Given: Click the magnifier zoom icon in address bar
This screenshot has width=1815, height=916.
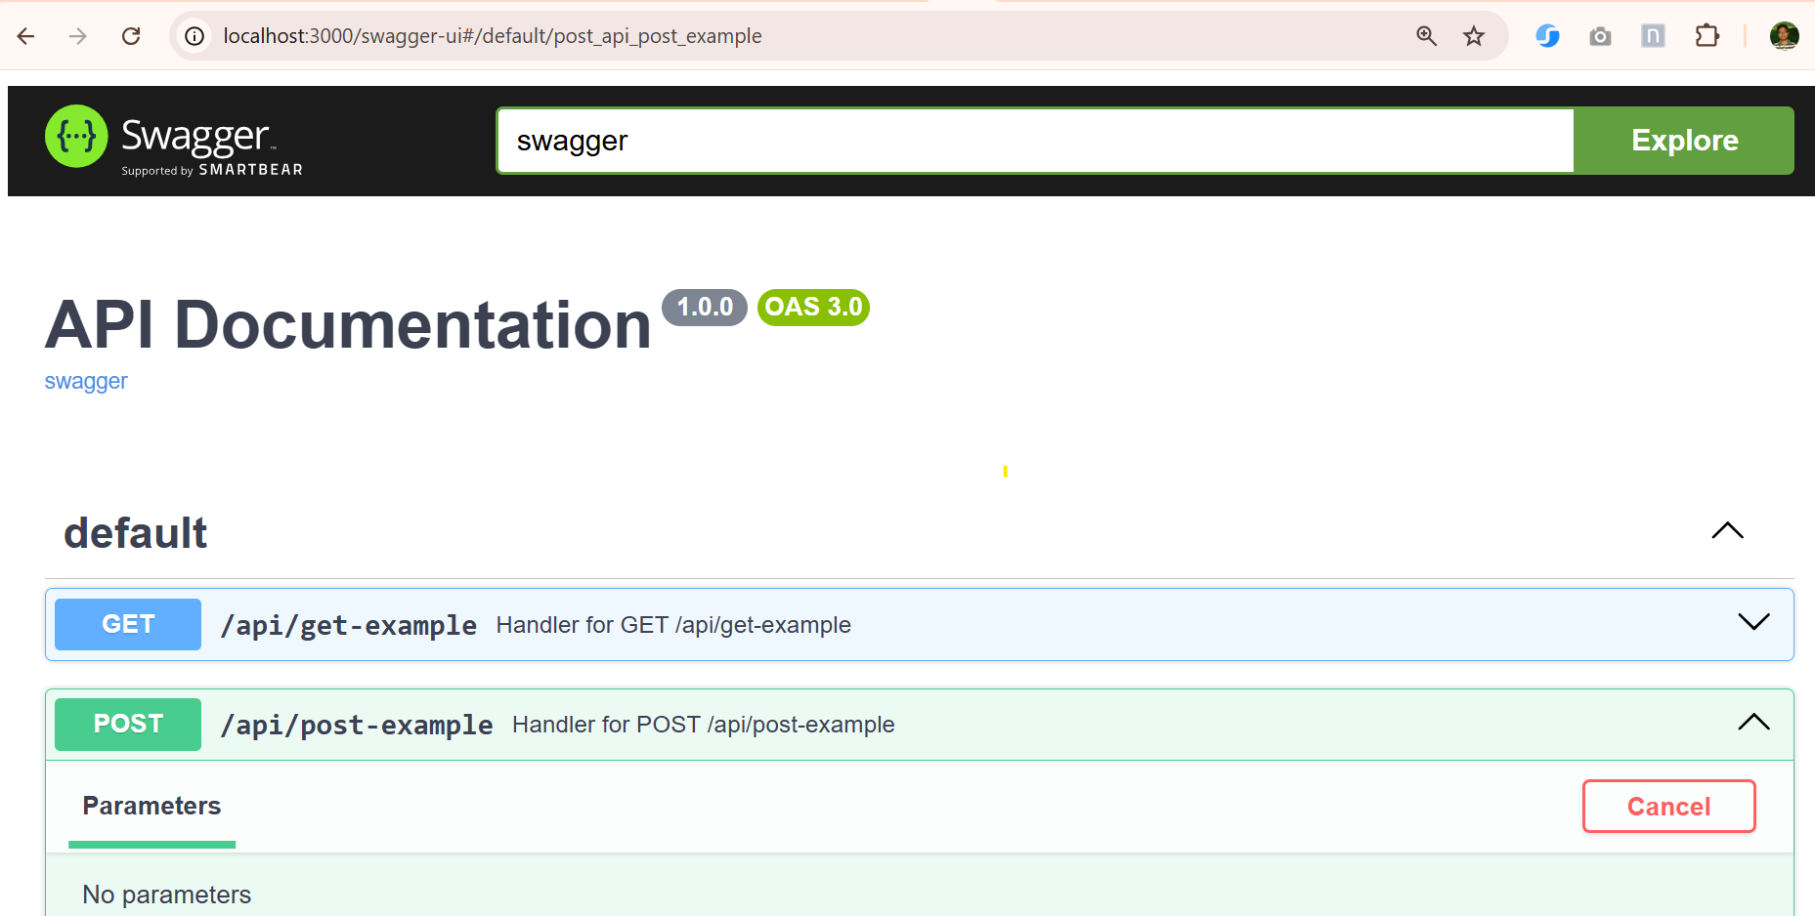Looking at the screenshot, I should pos(1427,35).
